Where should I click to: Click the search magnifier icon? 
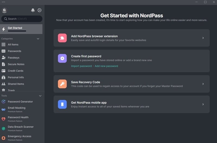[5, 19]
